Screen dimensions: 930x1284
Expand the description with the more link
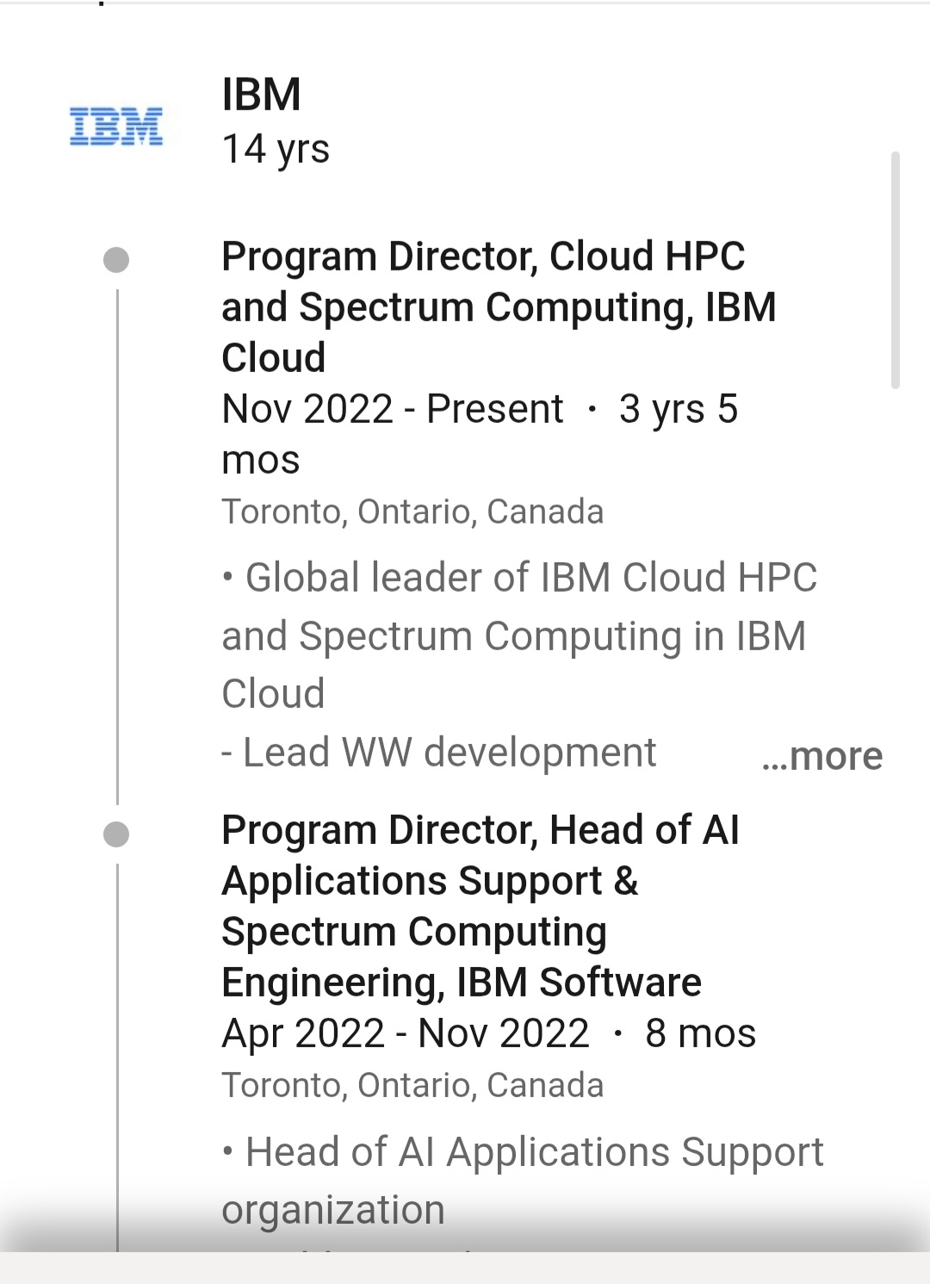(x=823, y=756)
